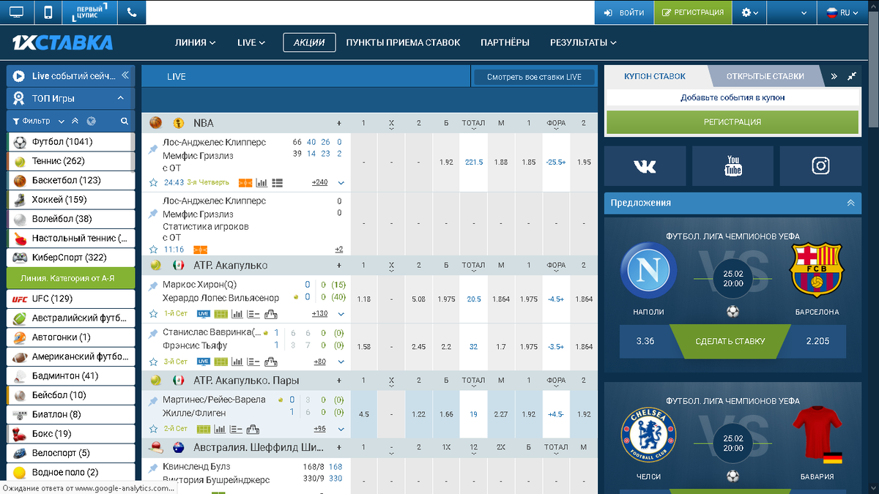Screen dimensions: 879x494
Task: Pin the Мартинес/Рейес-Варела match
Action: tap(153, 401)
